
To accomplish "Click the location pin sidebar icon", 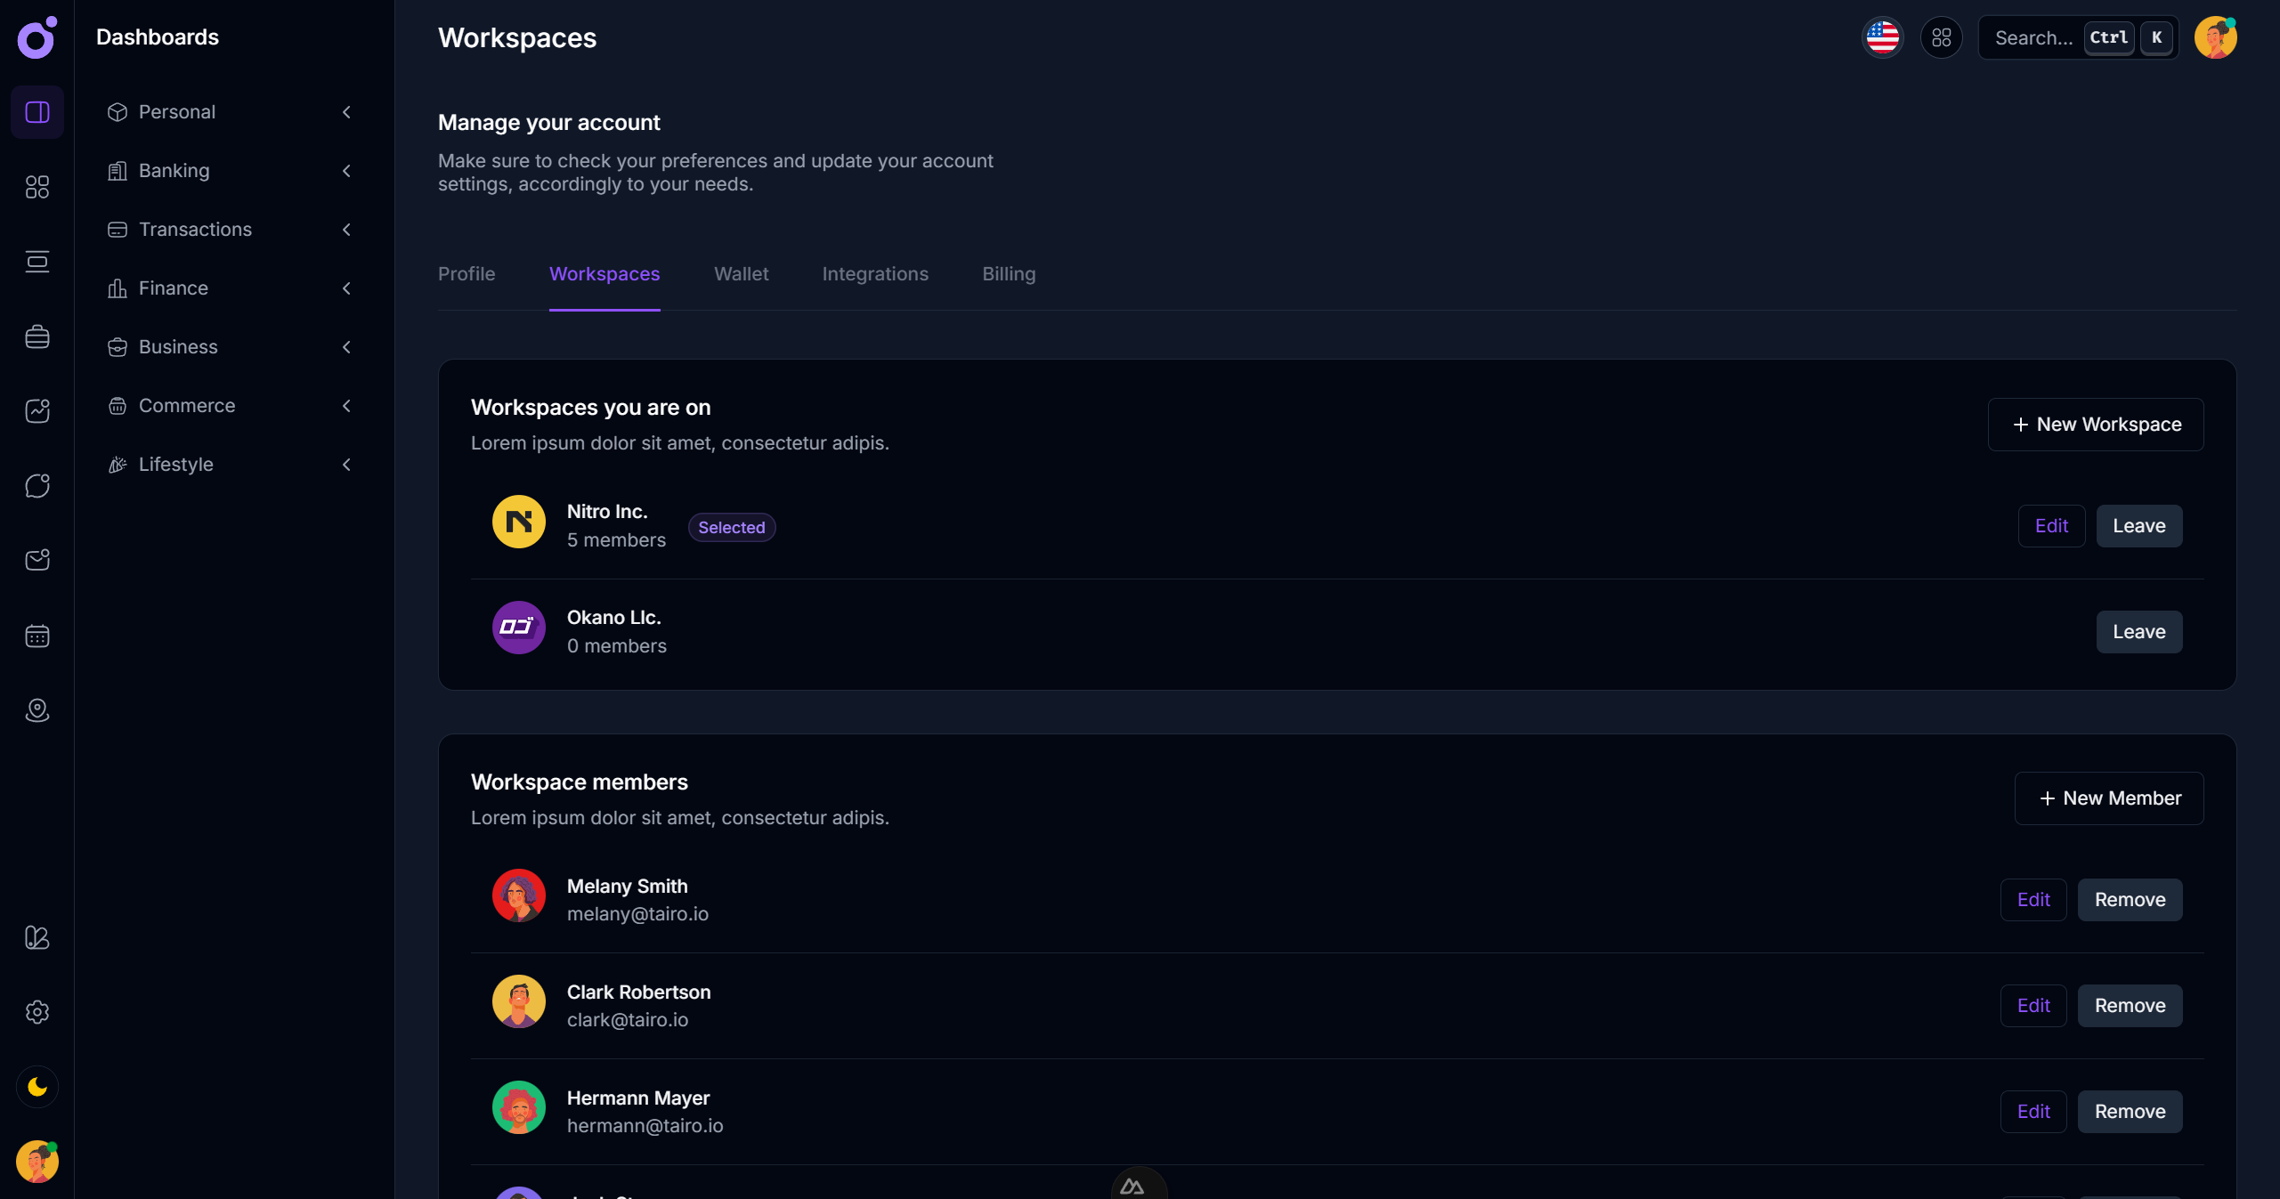I will click(37, 710).
